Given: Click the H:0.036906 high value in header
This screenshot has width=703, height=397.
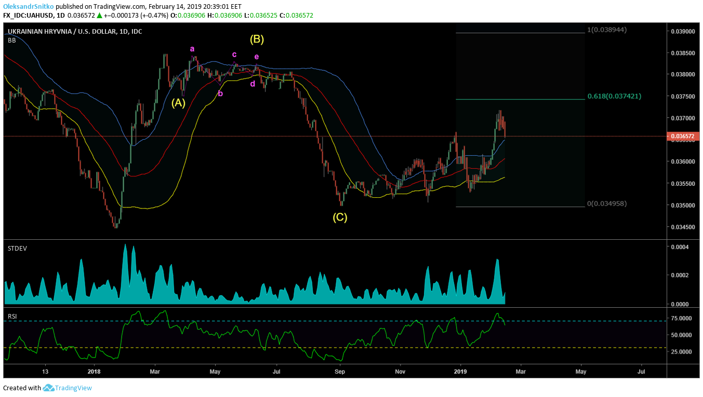Looking at the screenshot, I should 226,16.
